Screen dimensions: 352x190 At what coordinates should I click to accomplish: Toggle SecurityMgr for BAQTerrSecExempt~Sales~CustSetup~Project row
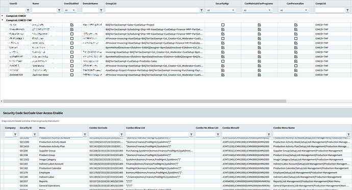point(223,25)
